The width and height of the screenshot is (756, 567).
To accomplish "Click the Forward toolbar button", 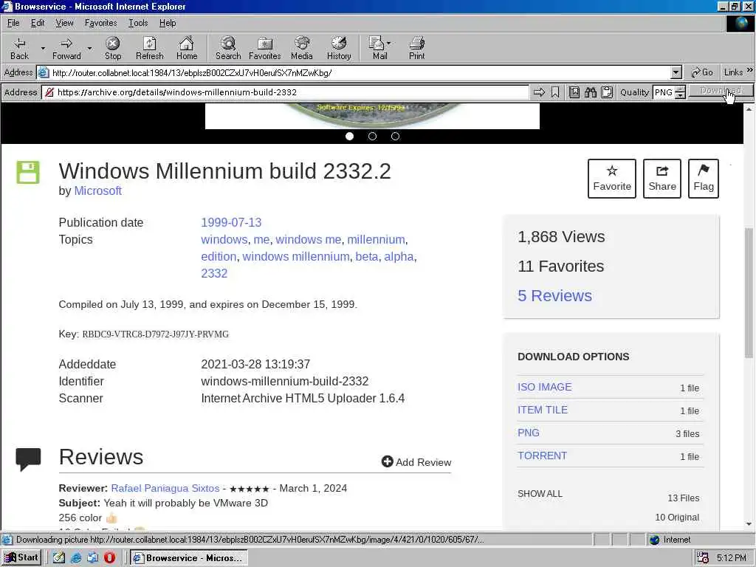I will [66, 48].
